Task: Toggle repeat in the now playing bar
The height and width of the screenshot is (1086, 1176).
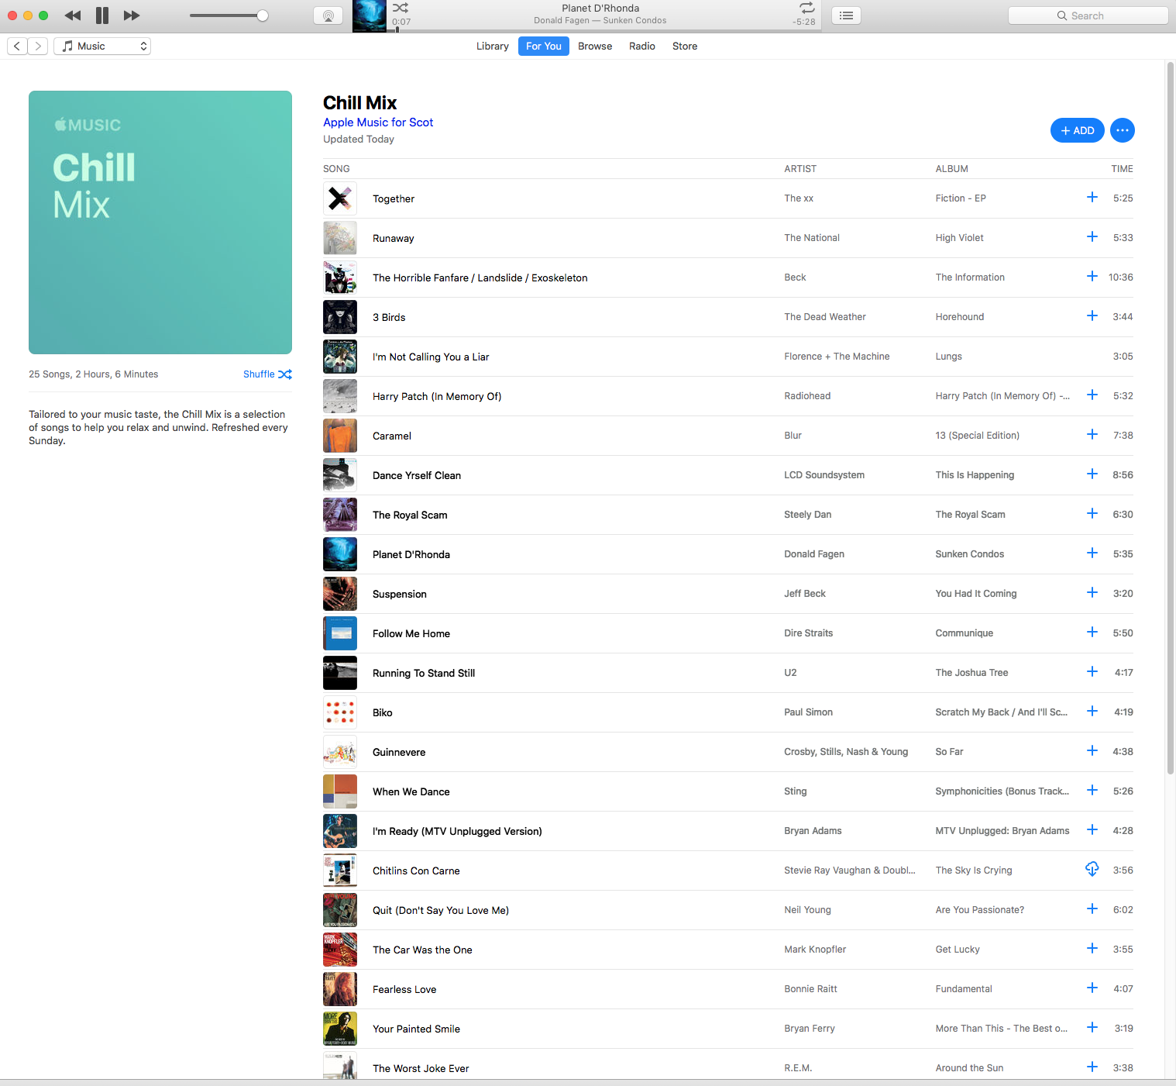Action: (806, 8)
